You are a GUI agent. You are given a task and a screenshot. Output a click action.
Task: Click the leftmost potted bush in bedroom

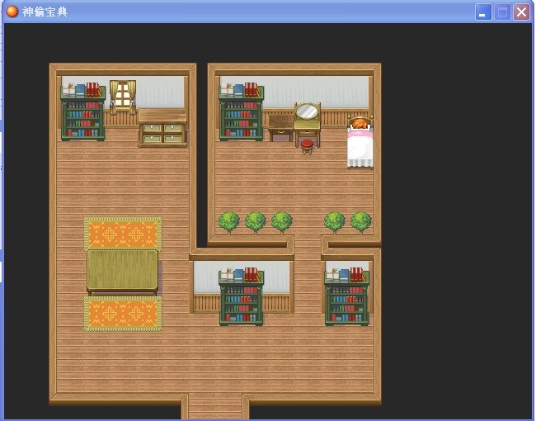[228, 223]
